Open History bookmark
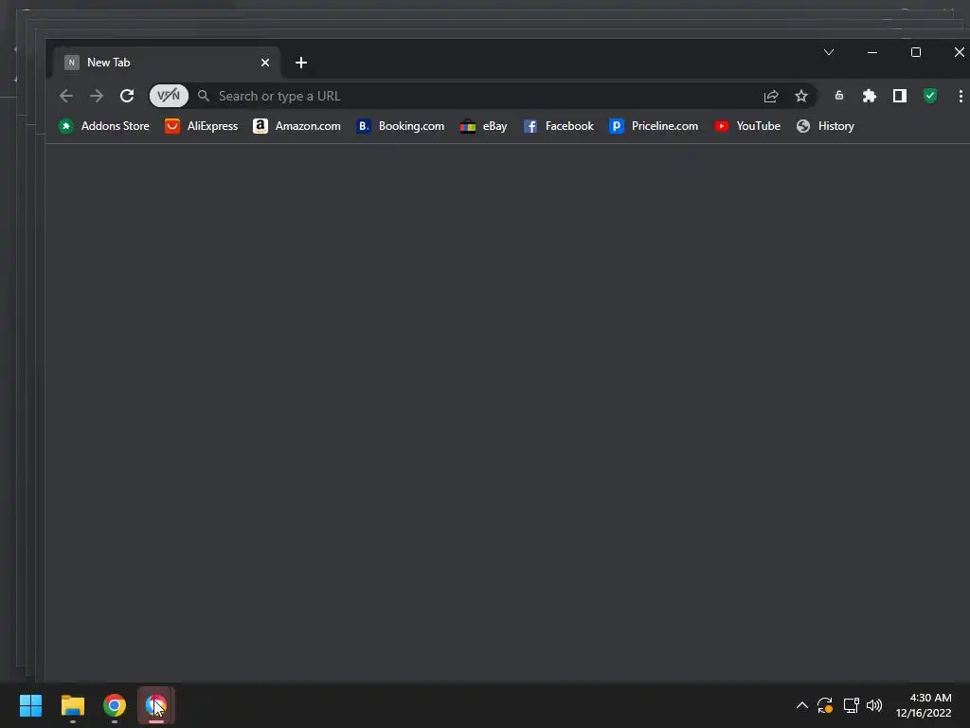The height and width of the screenshot is (728, 970). (x=825, y=126)
